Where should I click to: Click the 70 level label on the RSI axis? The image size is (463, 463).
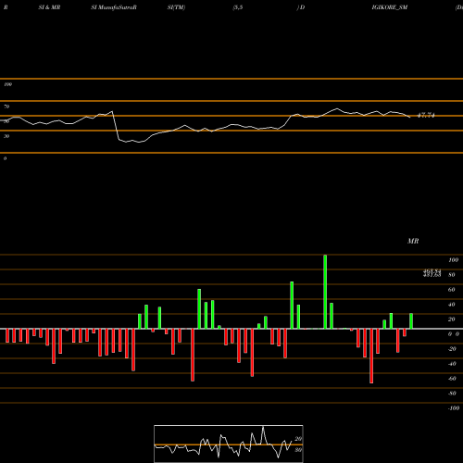(6, 106)
